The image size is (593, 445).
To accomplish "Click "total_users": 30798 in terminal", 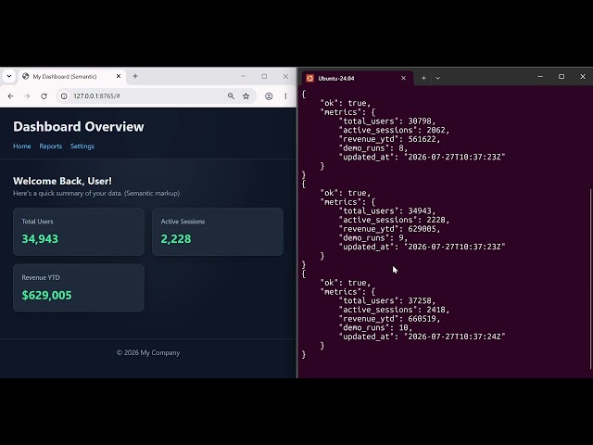I will tap(387, 121).
